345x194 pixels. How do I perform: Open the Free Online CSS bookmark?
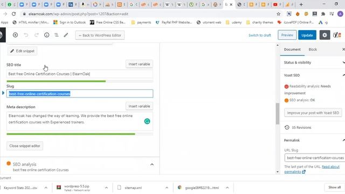pyautogui.click(x=108, y=22)
